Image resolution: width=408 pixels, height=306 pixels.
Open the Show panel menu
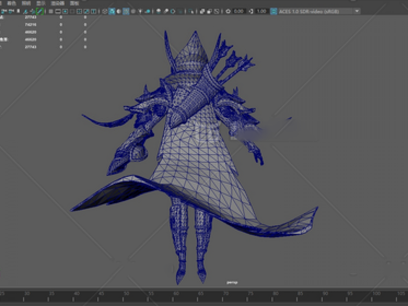[x=41, y=3]
